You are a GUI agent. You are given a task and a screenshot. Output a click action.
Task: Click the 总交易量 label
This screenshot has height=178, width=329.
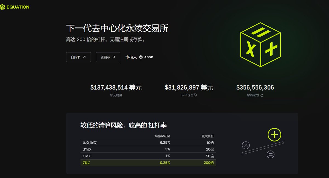click(116, 95)
